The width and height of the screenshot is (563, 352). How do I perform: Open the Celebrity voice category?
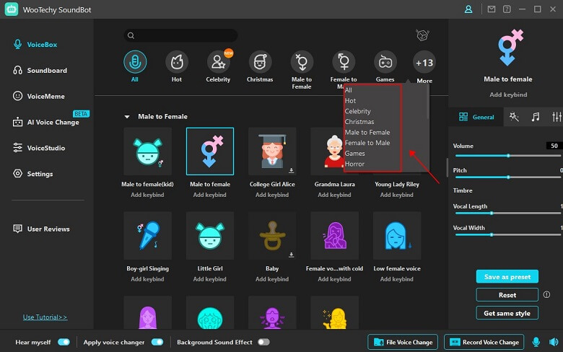[x=218, y=62]
